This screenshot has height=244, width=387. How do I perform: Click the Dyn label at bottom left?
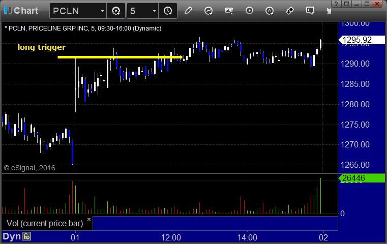[x=12, y=236]
